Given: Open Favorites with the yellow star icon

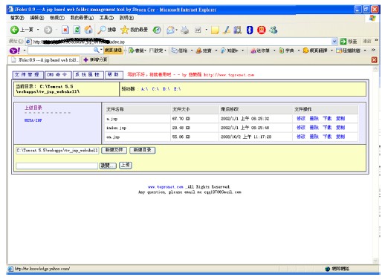Looking at the screenshot, I should click(134, 30).
